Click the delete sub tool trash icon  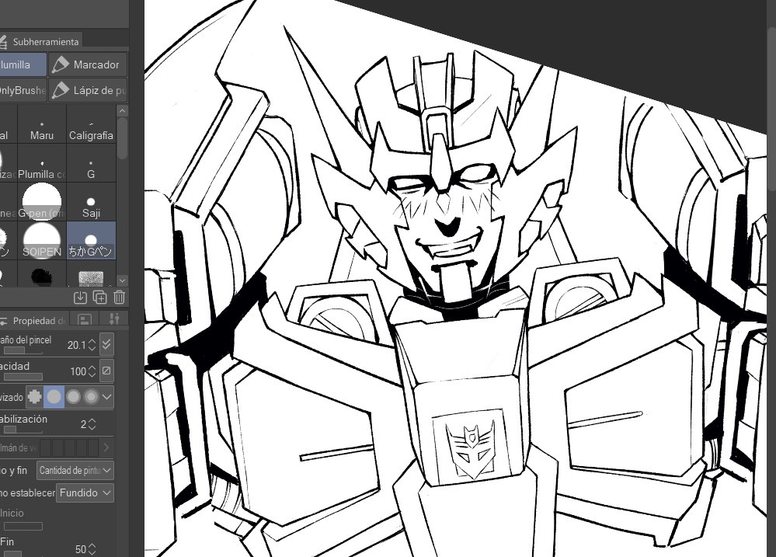point(119,297)
